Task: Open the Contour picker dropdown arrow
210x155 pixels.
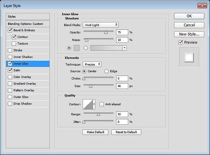Action: click(94, 104)
